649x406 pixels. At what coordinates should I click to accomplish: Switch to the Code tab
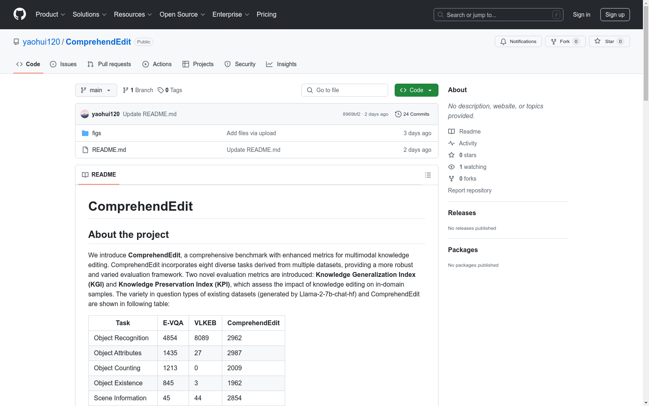point(28,64)
